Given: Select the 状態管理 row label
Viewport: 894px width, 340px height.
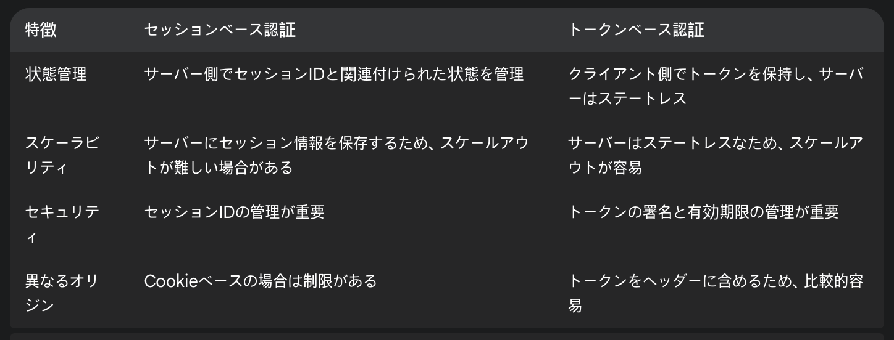Looking at the screenshot, I should (56, 74).
